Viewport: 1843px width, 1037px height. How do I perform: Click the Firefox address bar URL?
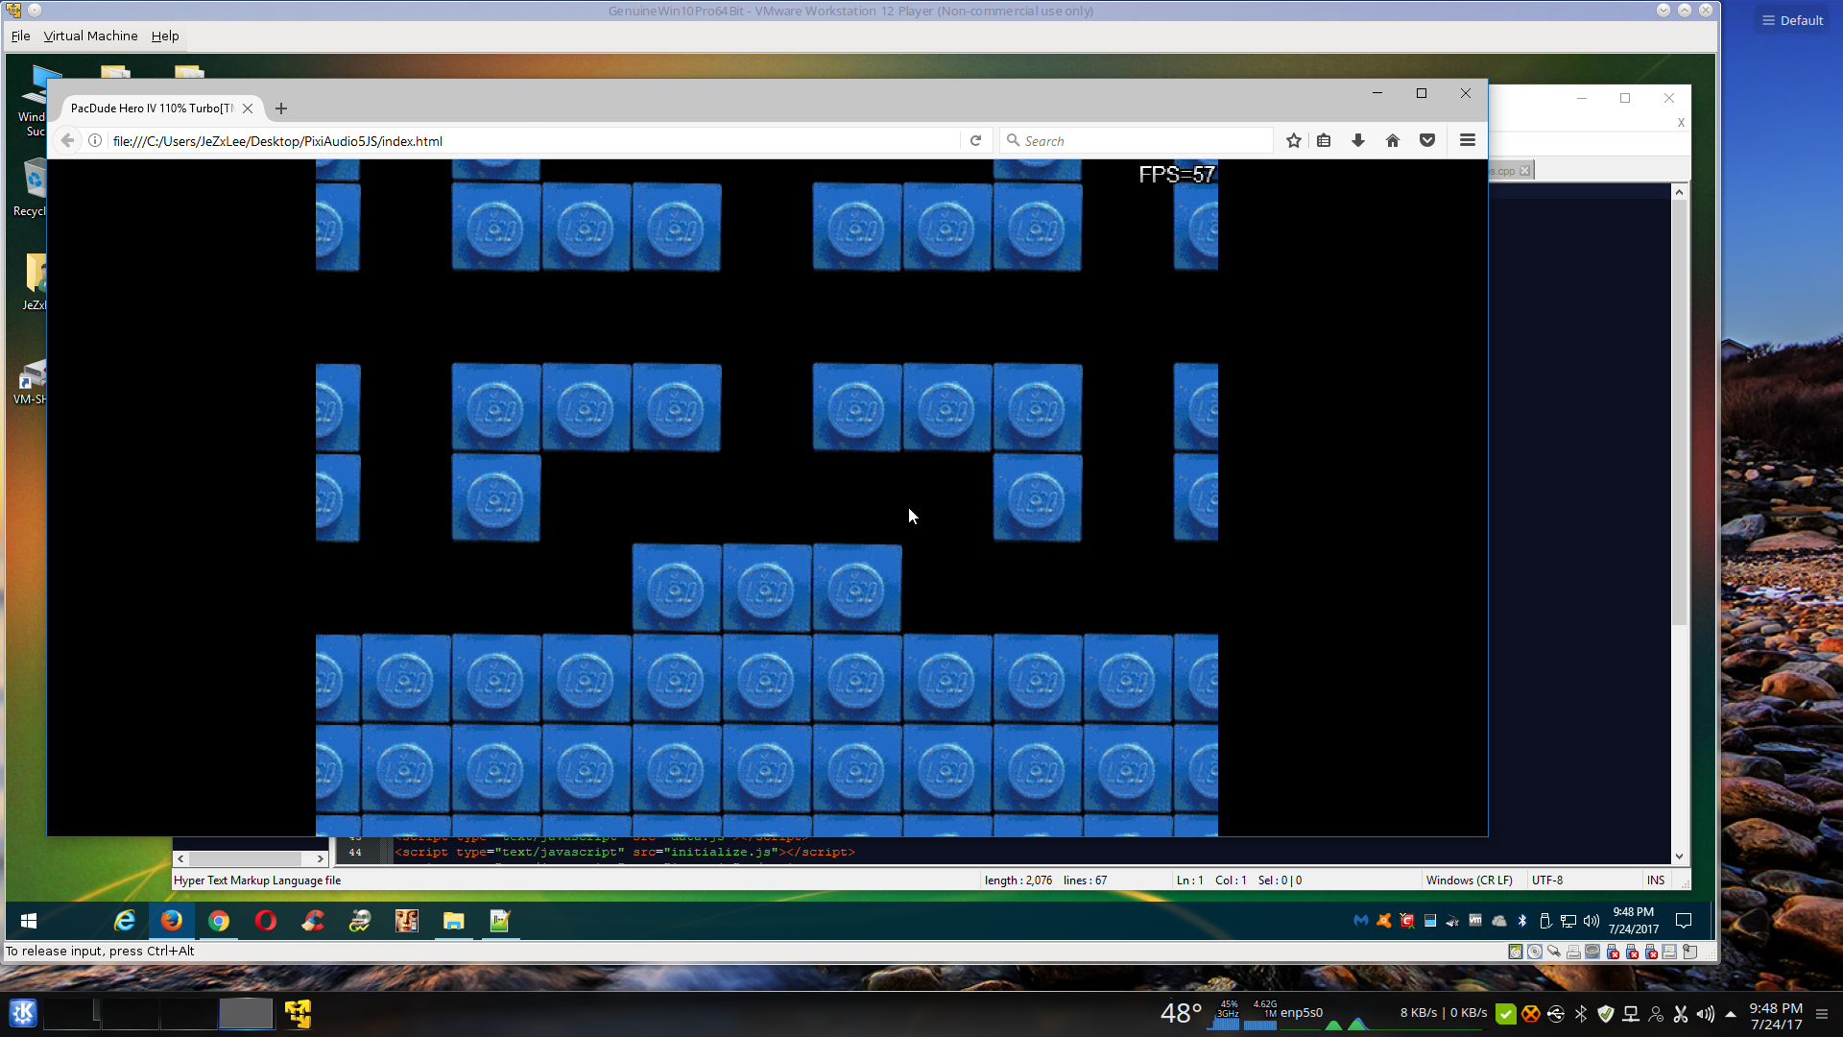click(x=277, y=141)
